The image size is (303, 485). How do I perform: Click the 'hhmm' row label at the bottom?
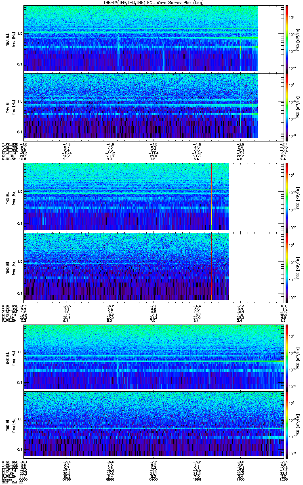point(6,479)
